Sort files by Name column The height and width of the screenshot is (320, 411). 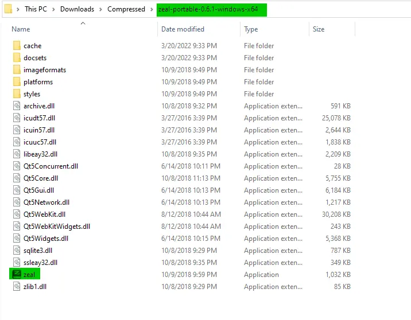(21, 29)
